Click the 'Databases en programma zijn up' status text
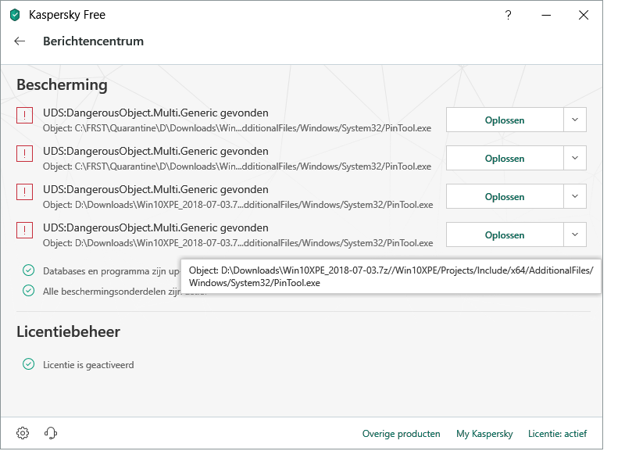 (x=111, y=271)
